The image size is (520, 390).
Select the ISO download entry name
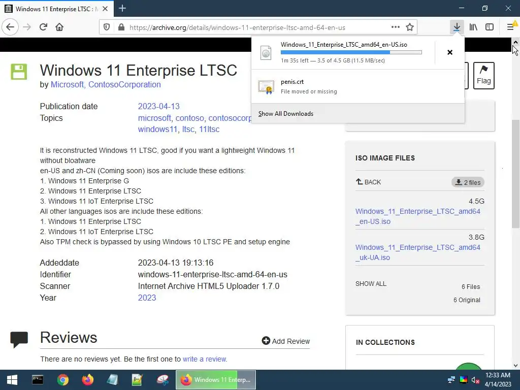[x=344, y=45]
